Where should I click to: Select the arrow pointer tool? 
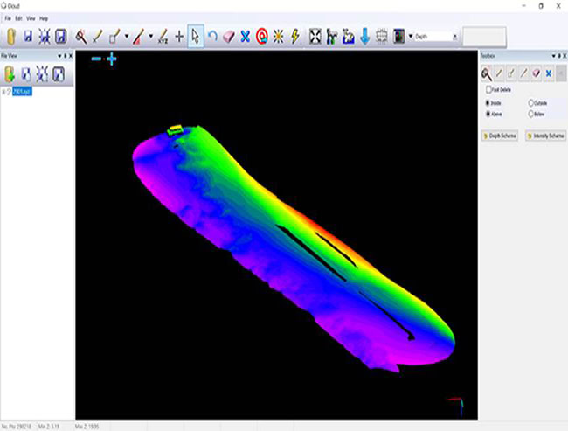[x=196, y=36]
